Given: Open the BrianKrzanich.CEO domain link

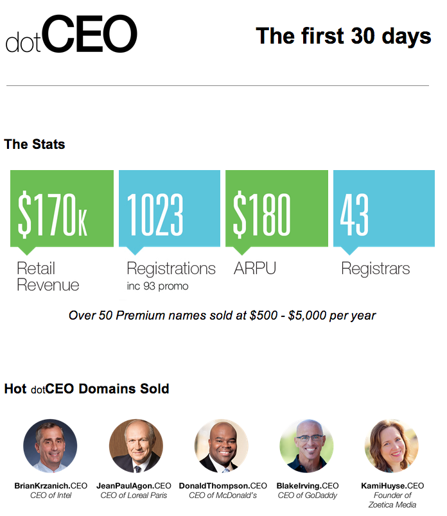Looking at the screenshot, I should (x=51, y=486).
